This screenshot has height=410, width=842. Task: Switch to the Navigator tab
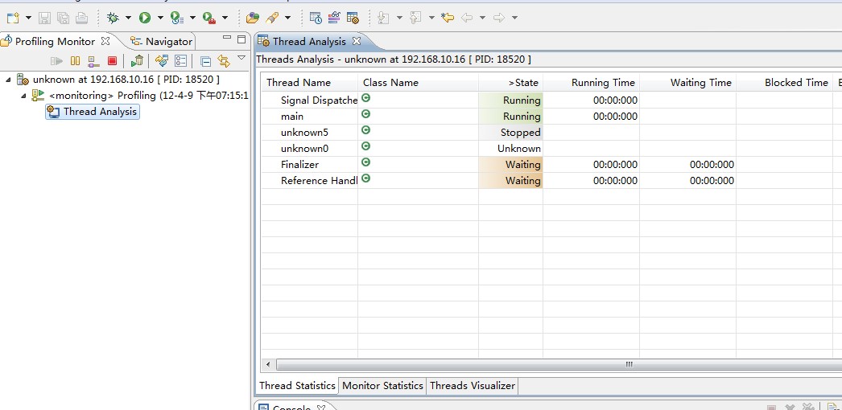click(168, 41)
